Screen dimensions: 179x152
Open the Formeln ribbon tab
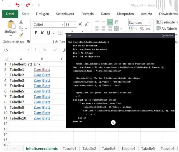[87, 14]
